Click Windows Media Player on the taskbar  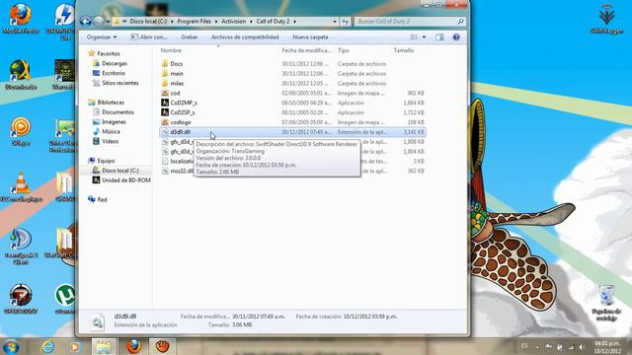pos(75,346)
